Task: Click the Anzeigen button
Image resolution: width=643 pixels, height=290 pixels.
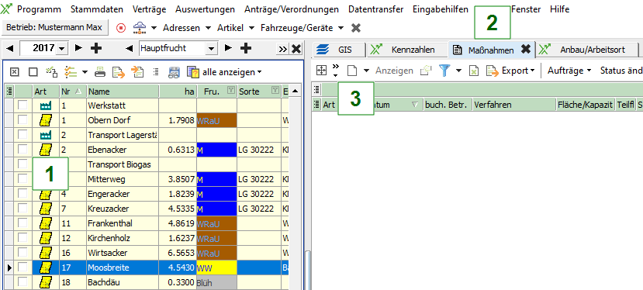Action: click(x=394, y=71)
